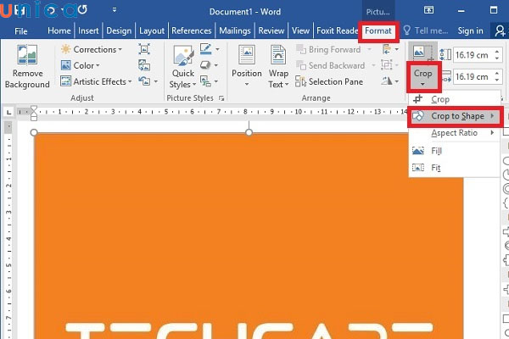Click the picture's top-left sizing handle
This screenshot has height=339, width=509.
(34, 133)
